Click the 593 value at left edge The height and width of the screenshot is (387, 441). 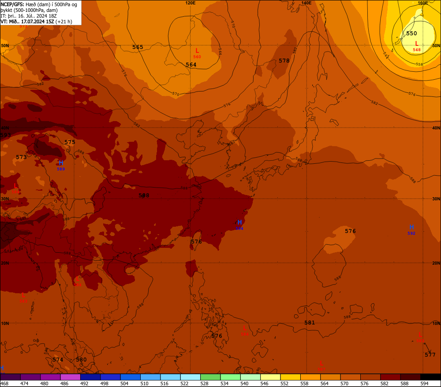(5, 135)
